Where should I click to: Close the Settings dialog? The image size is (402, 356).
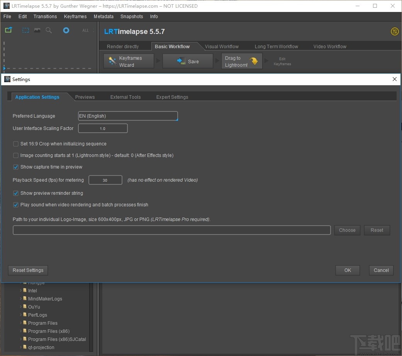click(x=395, y=79)
